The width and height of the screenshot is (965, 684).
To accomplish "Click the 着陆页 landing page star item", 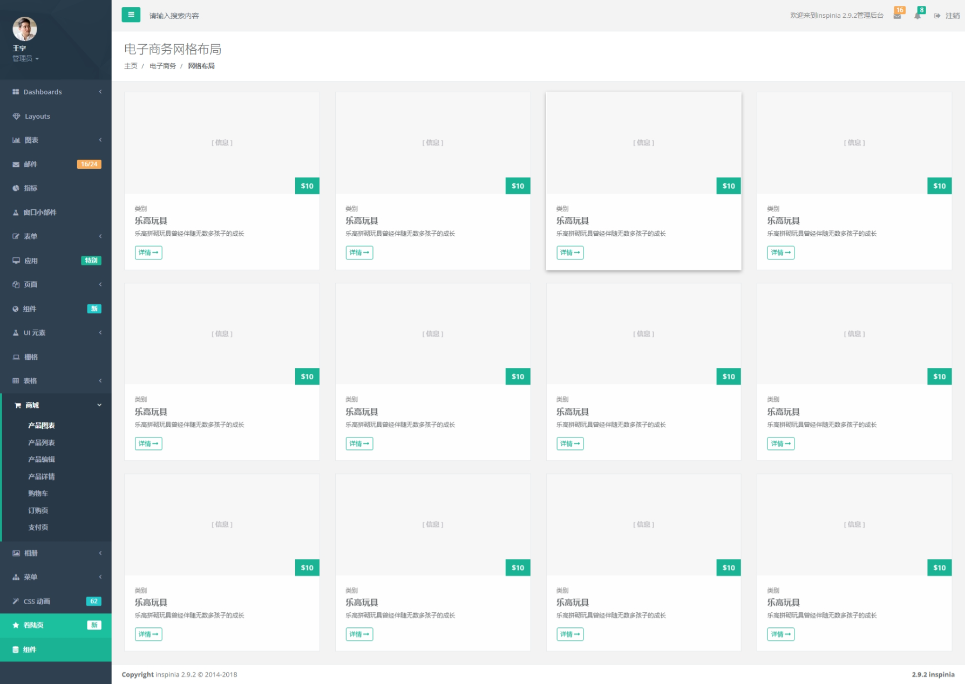I will 33,625.
